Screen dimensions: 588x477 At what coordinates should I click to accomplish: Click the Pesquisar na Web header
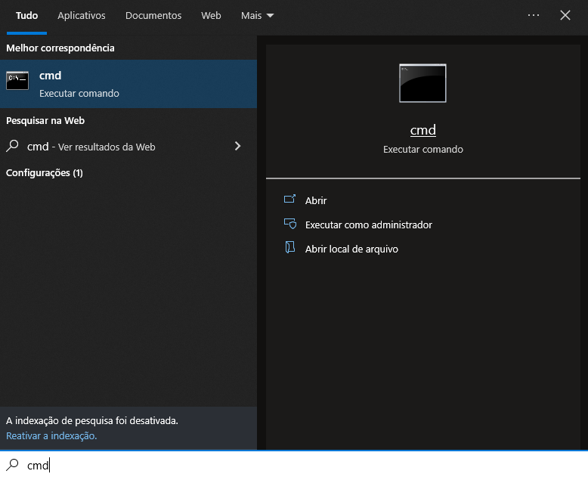pyautogui.click(x=45, y=120)
